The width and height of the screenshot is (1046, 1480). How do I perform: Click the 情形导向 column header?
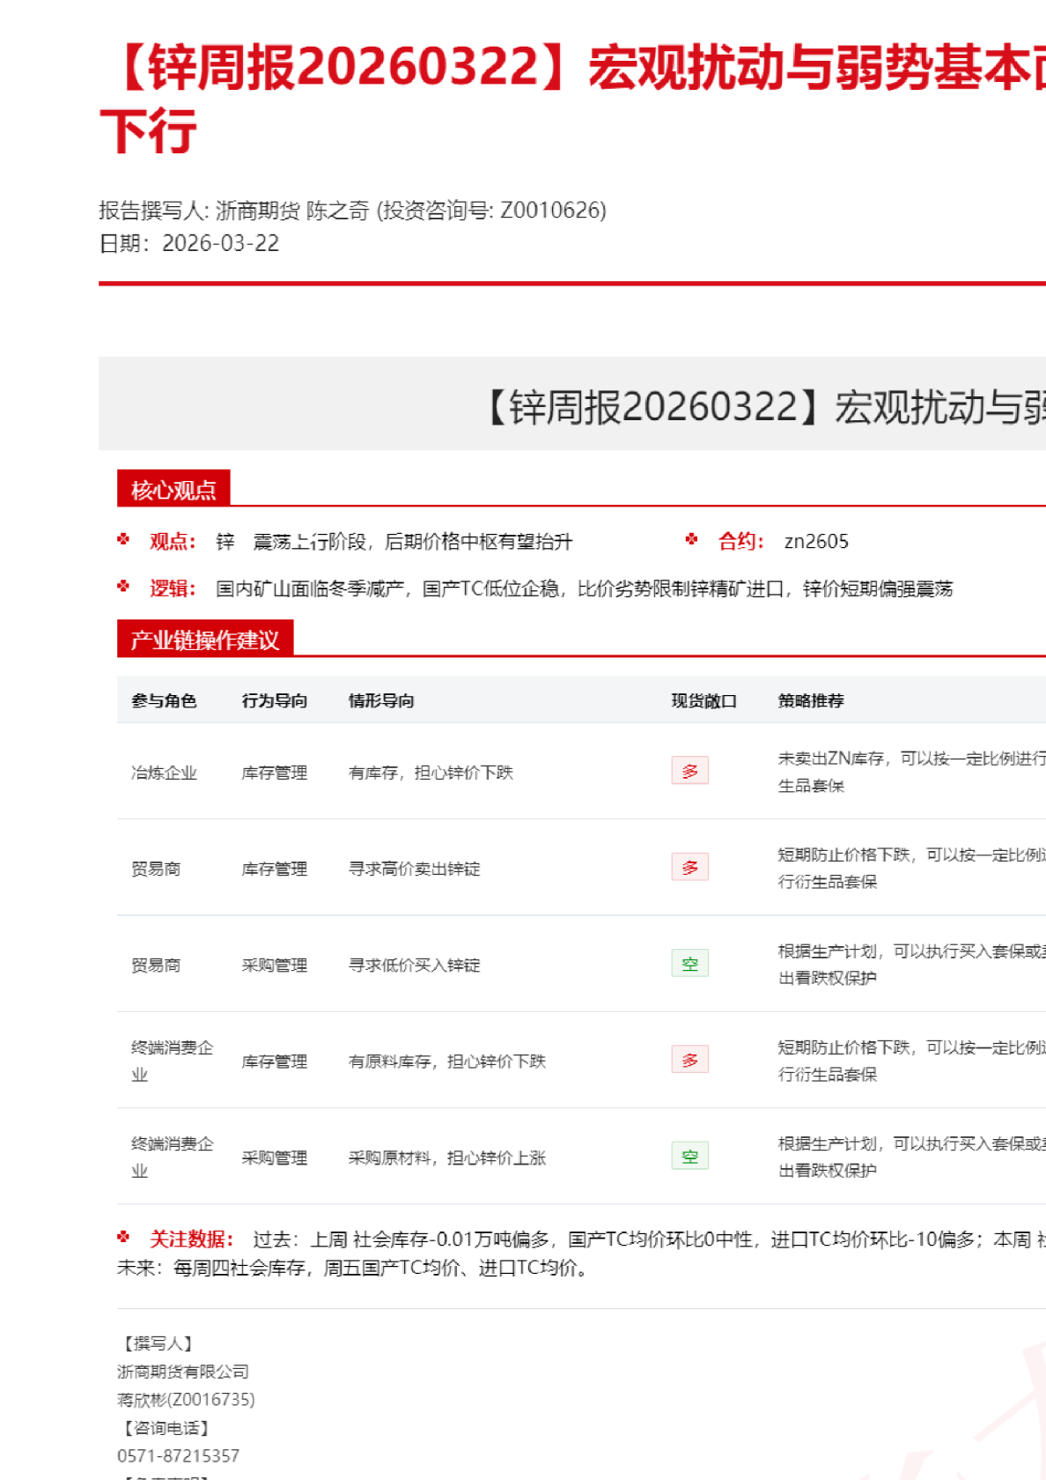click(x=381, y=700)
